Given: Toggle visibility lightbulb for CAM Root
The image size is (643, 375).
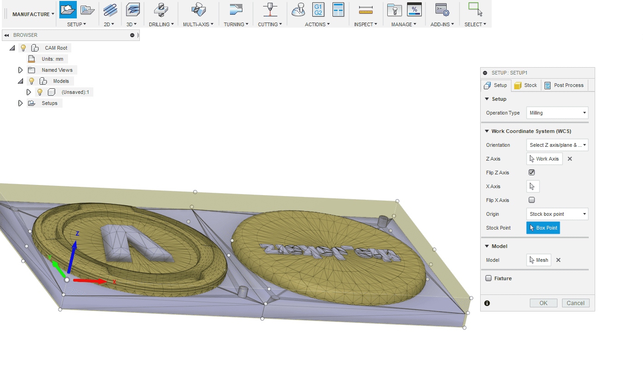Looking at the screenshot, I should (23, 48).
